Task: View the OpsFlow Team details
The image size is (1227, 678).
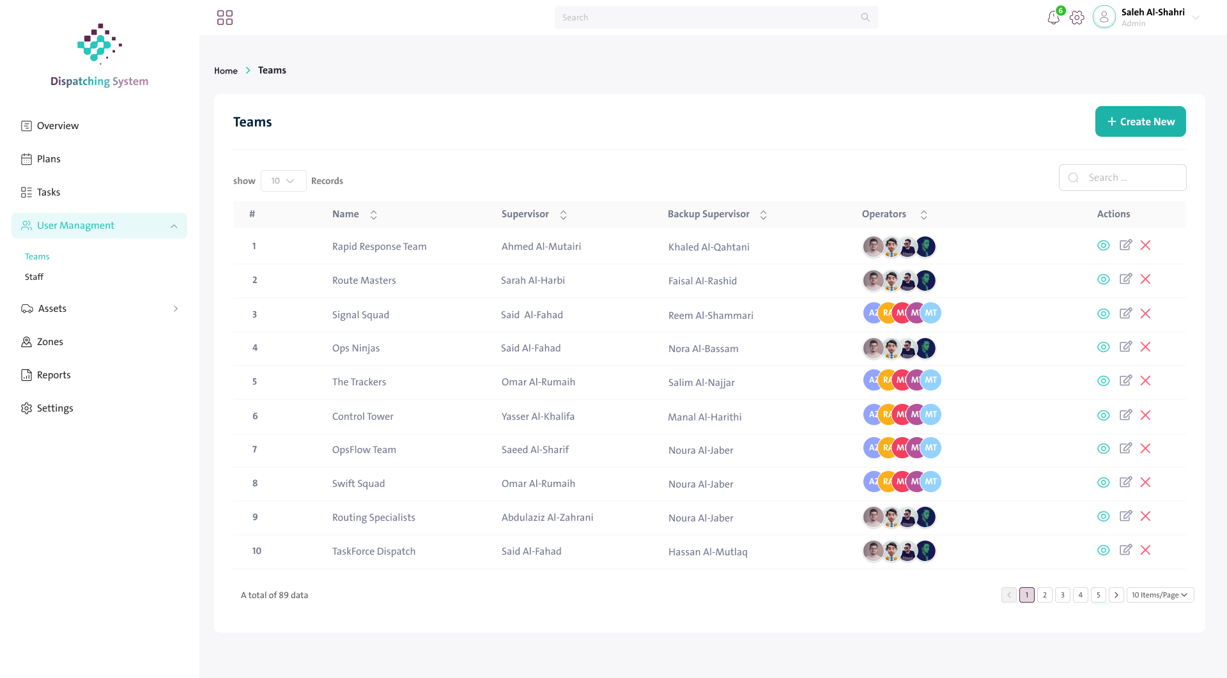Action: pos(1103,449)
